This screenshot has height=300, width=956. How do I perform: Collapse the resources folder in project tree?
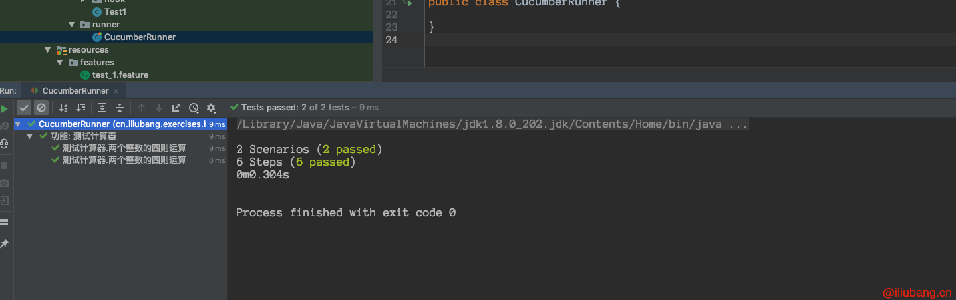coord(48,50)
